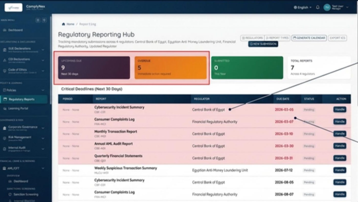
Task: Click the Report column header
Action: (x=101, y=99)
